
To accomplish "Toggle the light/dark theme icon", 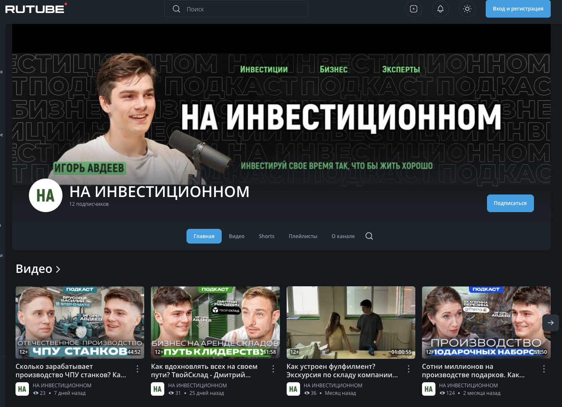I will click(467, 9).
